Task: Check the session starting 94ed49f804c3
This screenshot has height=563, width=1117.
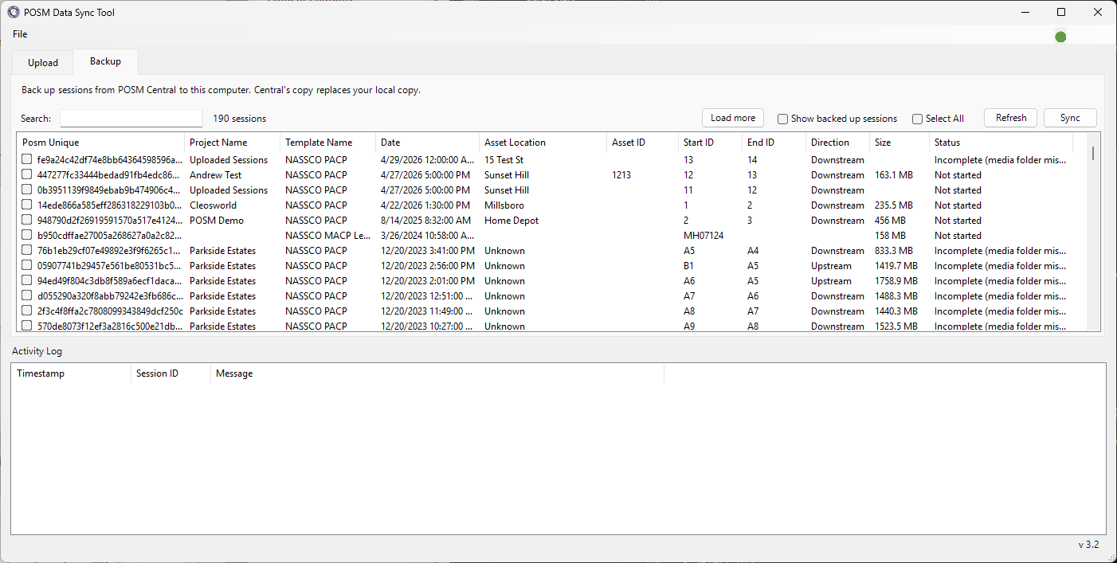Action: tap(27, 281)
